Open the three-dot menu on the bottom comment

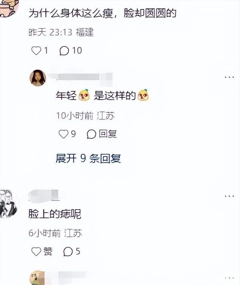coord(229,278)
